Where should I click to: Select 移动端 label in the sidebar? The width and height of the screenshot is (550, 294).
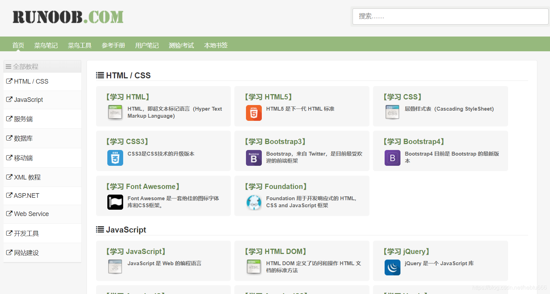(23, 158)
